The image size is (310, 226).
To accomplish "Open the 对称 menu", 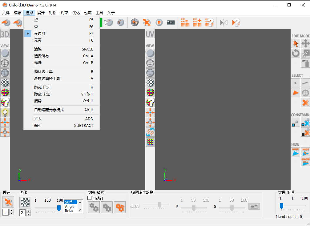I will (x=53, y=13).
